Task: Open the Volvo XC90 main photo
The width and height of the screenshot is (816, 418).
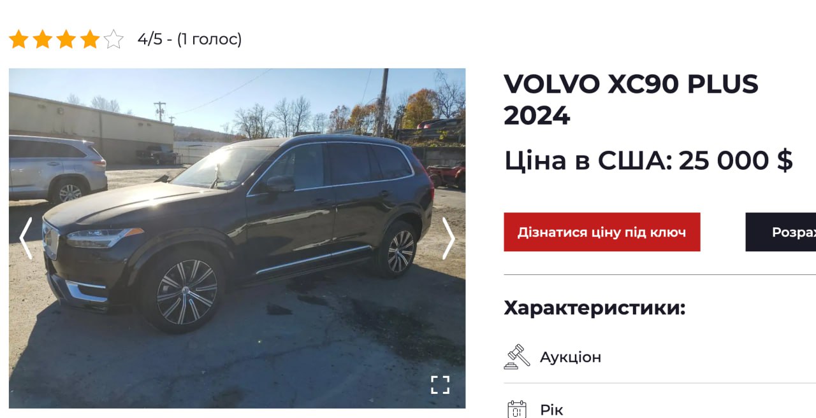Action: (x=237, y=238)
